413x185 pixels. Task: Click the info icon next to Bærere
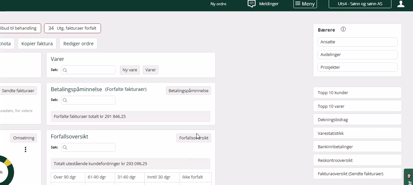coord(343,29)
